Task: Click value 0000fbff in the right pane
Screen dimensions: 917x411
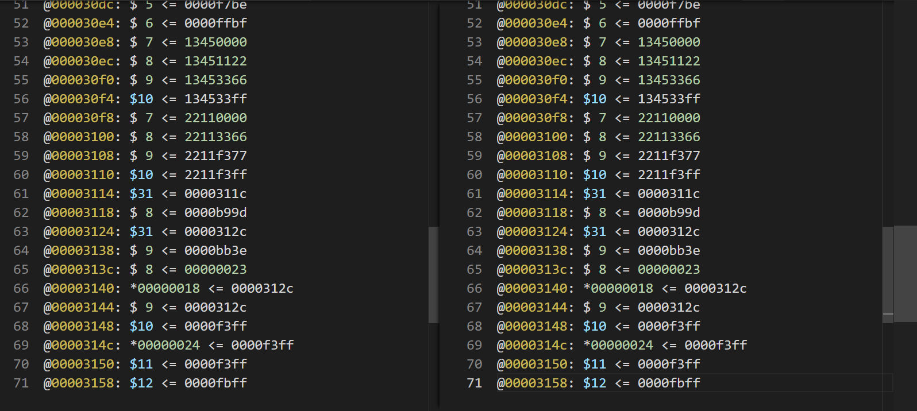Action: [x=669, y=383]
